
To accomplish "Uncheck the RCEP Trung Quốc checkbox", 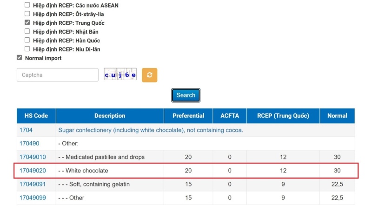I will [27, 23].
